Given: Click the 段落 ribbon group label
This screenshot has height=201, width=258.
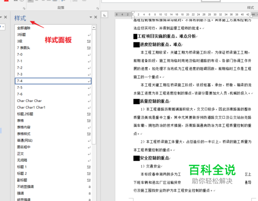Looking at the screenshot, I should click(x=61, y=8).
